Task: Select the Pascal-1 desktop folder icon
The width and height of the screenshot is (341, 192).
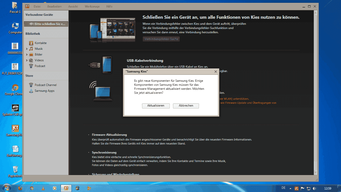Action: pos(15,7)
